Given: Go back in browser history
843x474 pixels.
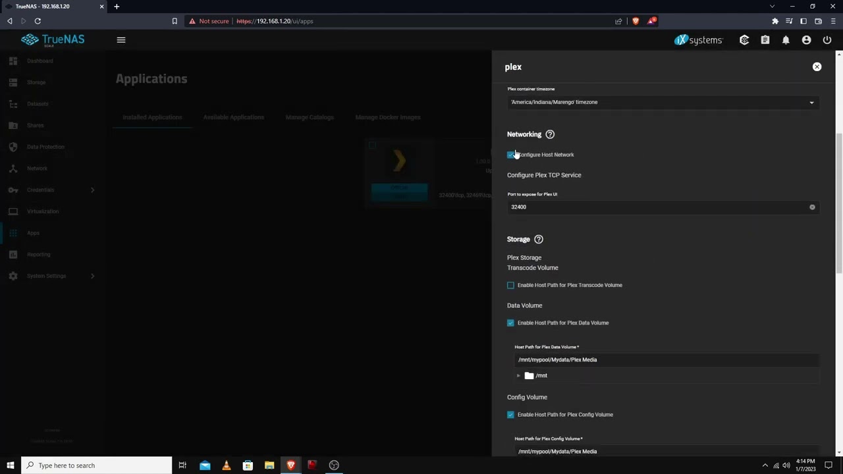Looking at the screenshot, I should point(10,21).
